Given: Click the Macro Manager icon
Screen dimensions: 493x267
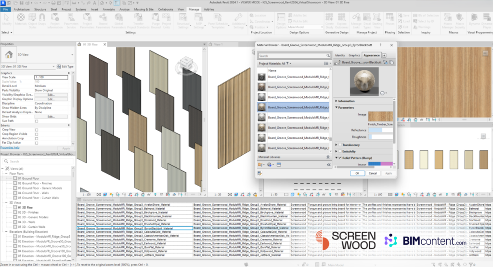Looking at the screenshot, I should 448,17.
